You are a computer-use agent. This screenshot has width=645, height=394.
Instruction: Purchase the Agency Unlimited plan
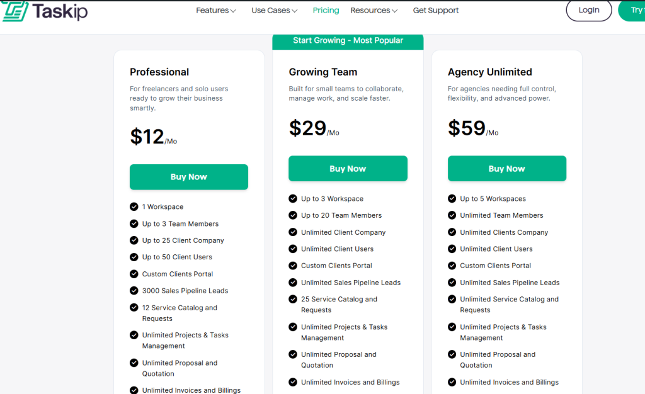(506, 169)
